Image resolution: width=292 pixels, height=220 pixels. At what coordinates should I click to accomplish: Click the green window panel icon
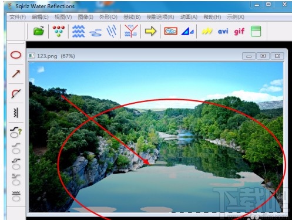pyautogui.click(x=256, y=31)
